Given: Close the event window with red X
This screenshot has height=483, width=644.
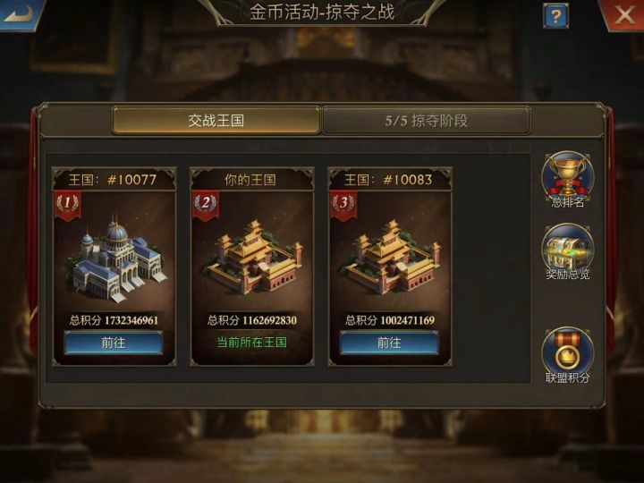Looking at the screenshot, I should [x=623, y=15].
